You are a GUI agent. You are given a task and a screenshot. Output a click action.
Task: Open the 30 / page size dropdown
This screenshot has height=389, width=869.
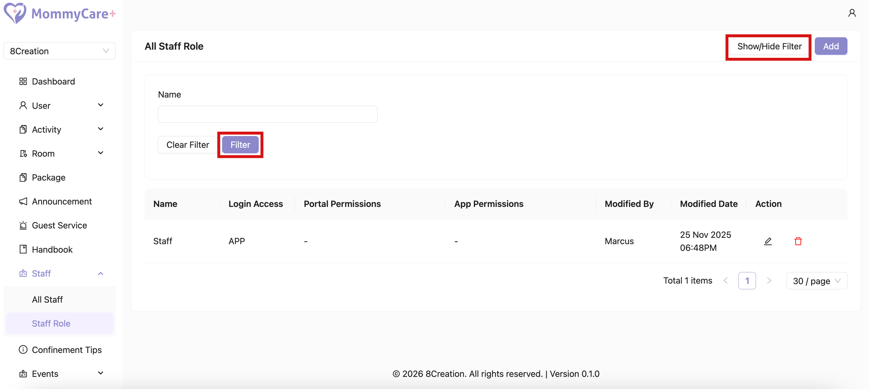click(x=816, y=281)
